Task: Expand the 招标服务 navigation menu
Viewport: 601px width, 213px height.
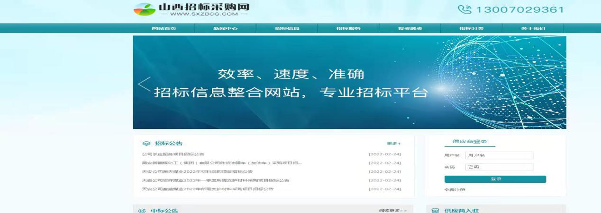Action: click(x=348, y=28)
